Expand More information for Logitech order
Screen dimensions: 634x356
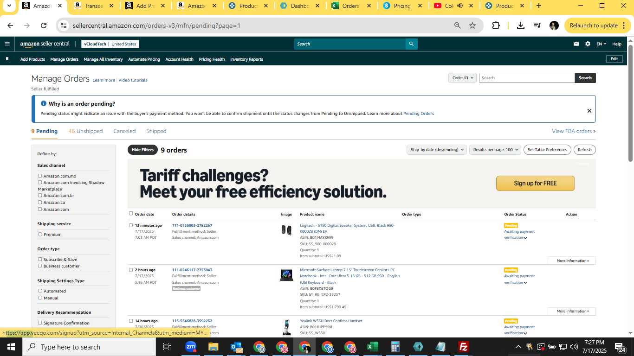pyautogui.click(x=572, y=261)
